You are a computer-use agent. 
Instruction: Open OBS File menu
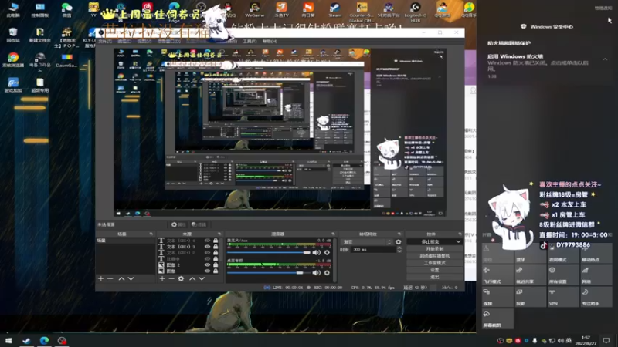[105, 42]
